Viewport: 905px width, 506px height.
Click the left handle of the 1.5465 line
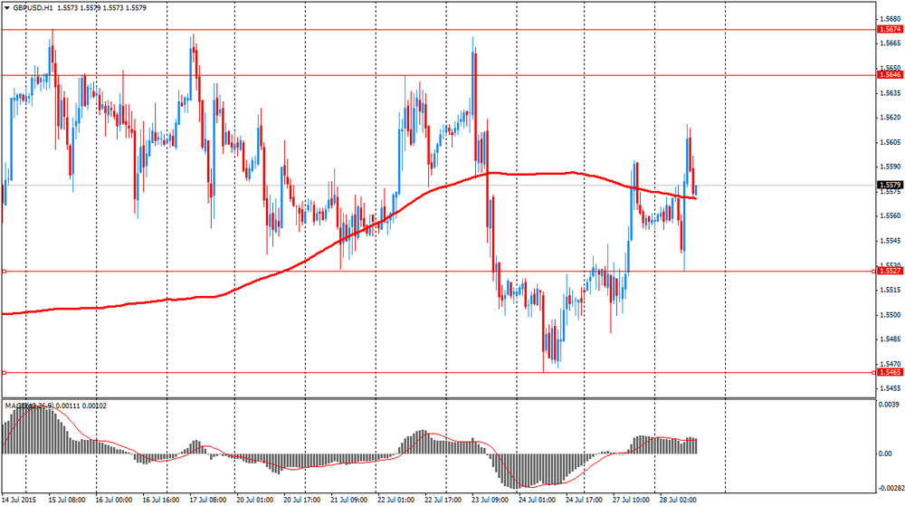pyautogui.click(x=4, y=373)
